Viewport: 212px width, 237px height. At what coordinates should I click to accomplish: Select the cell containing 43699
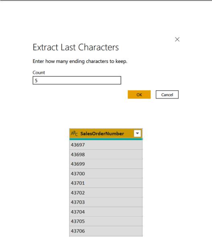point(106,164)
